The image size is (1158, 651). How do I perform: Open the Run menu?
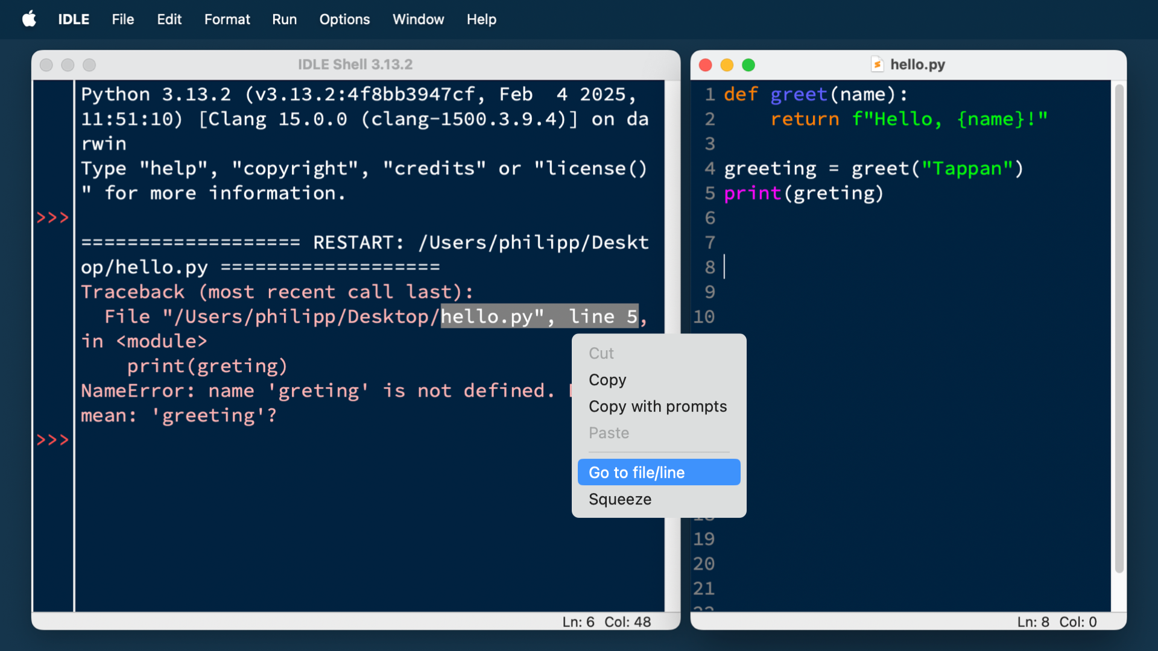click(284, 19)
